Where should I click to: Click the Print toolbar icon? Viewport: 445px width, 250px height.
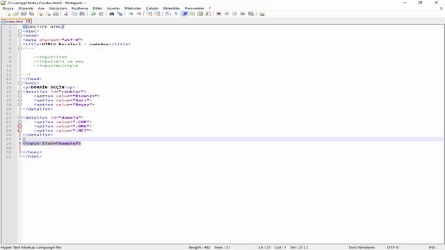point(56,14)
